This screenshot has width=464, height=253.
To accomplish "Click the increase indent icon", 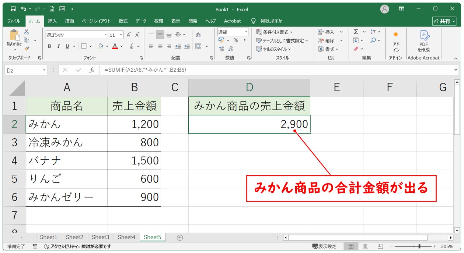I will point(187,46).
